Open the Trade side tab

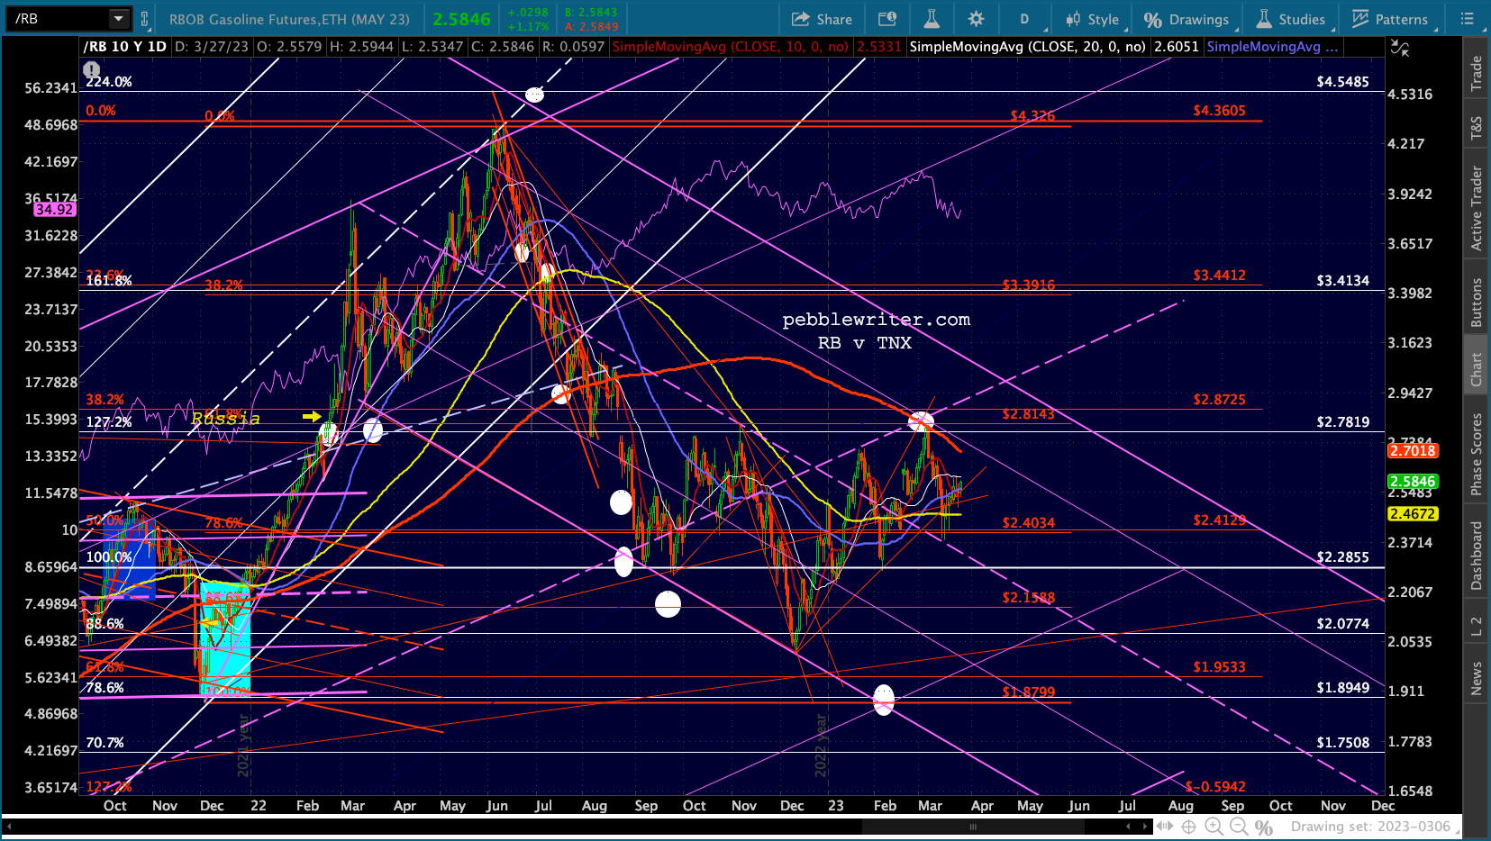(x=1476, y=73)
